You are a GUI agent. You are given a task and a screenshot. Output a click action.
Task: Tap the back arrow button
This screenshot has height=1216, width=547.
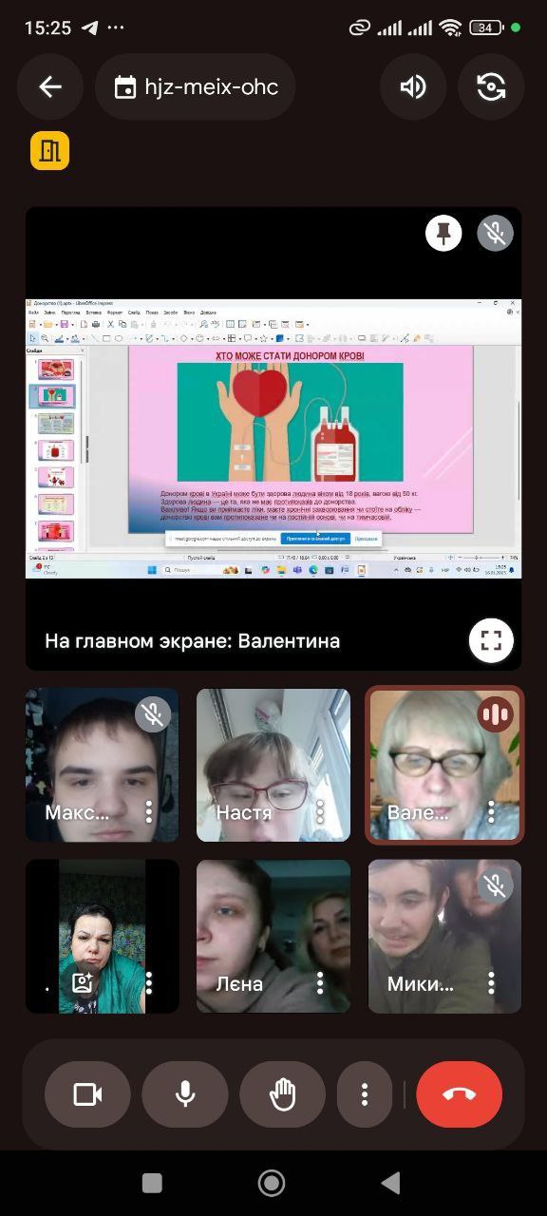[x=50, y=87]
